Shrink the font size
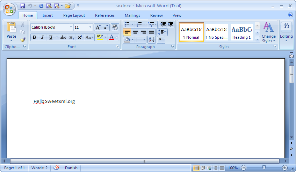 [x=105, y=27]
